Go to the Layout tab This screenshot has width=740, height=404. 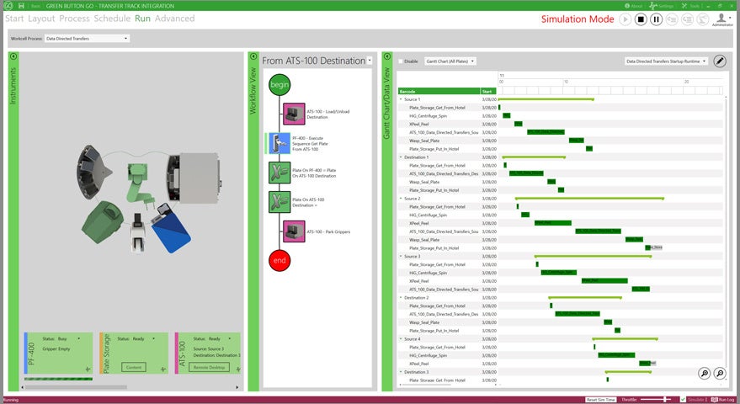pyautogui.click(x=41, y=19)
